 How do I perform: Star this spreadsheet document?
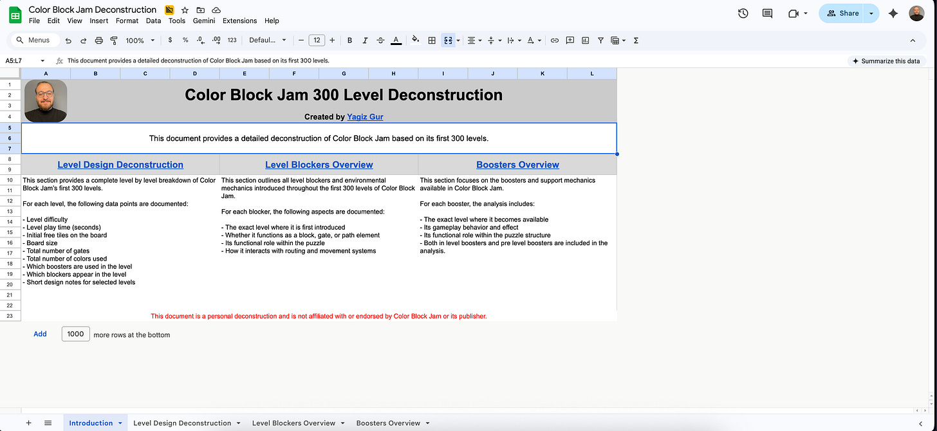click(x=185, y=10)
